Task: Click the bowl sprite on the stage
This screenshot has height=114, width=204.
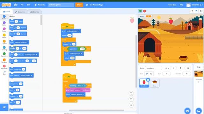Action: tap(184, 58)
